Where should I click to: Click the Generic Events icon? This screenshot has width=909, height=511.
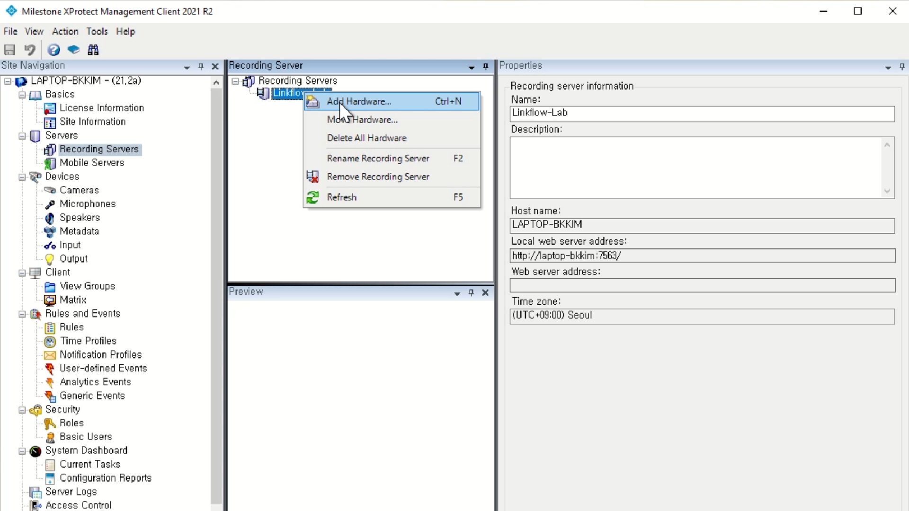50,396
